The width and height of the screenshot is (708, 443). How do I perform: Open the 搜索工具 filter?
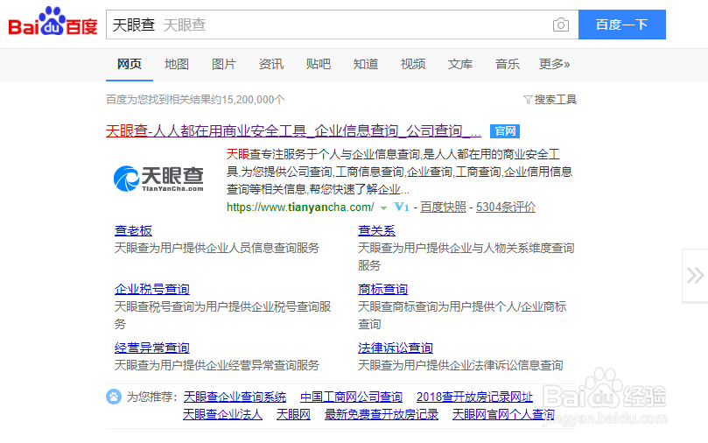pos(550,99)
